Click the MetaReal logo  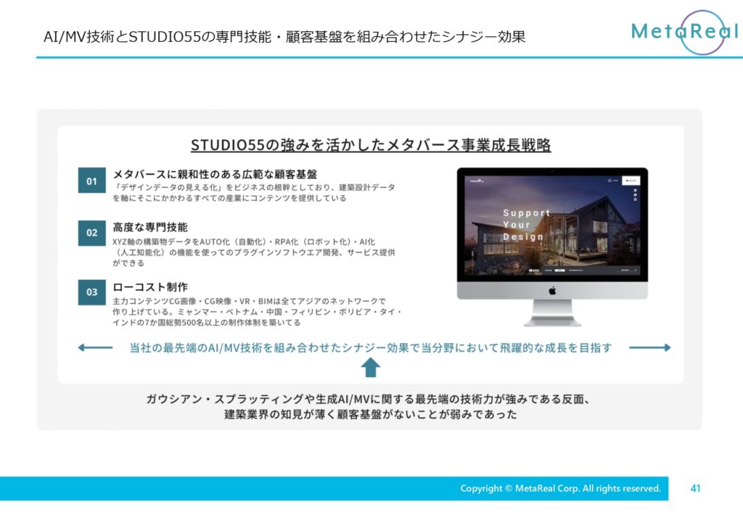coord(685,32)
